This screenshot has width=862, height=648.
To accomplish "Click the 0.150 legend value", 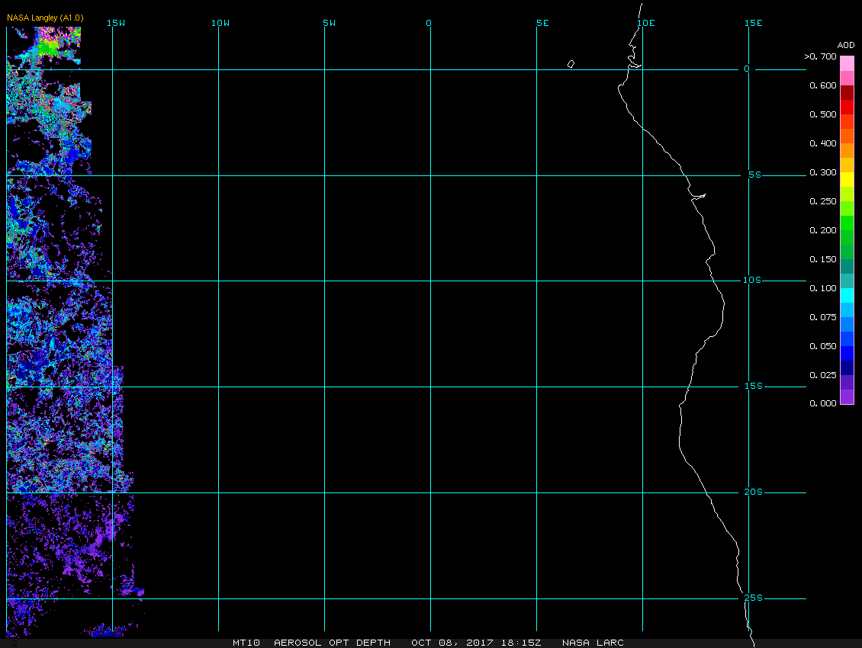I will pyautogui.click(x=823, y=259).
